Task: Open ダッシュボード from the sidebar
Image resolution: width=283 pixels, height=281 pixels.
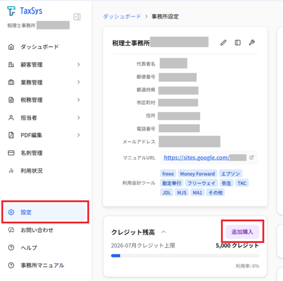Action: coord(44,47)
